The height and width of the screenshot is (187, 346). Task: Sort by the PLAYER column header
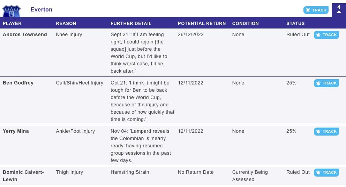point(12,24)
